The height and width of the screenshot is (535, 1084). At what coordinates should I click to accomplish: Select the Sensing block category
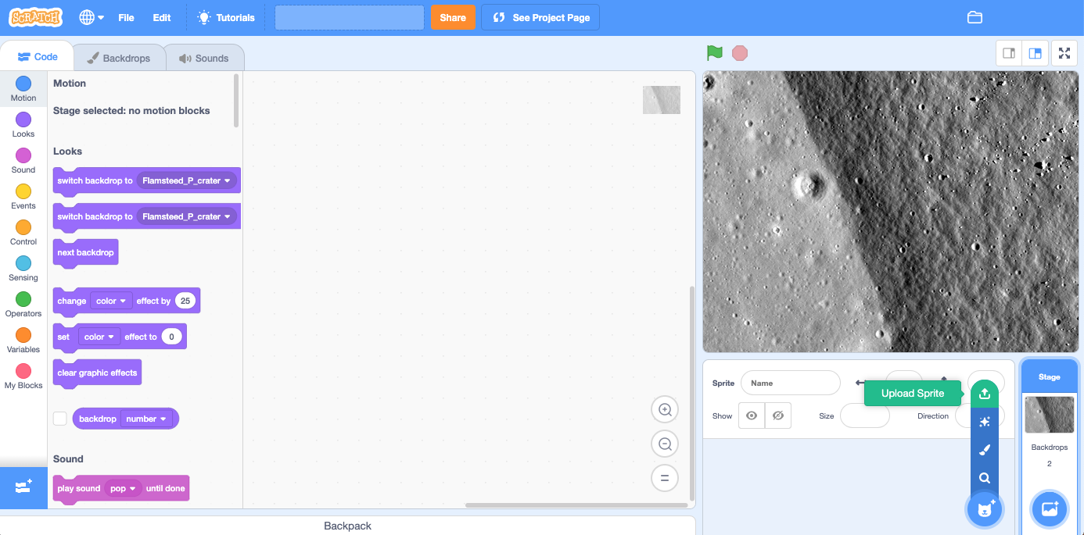click(23, 269)
